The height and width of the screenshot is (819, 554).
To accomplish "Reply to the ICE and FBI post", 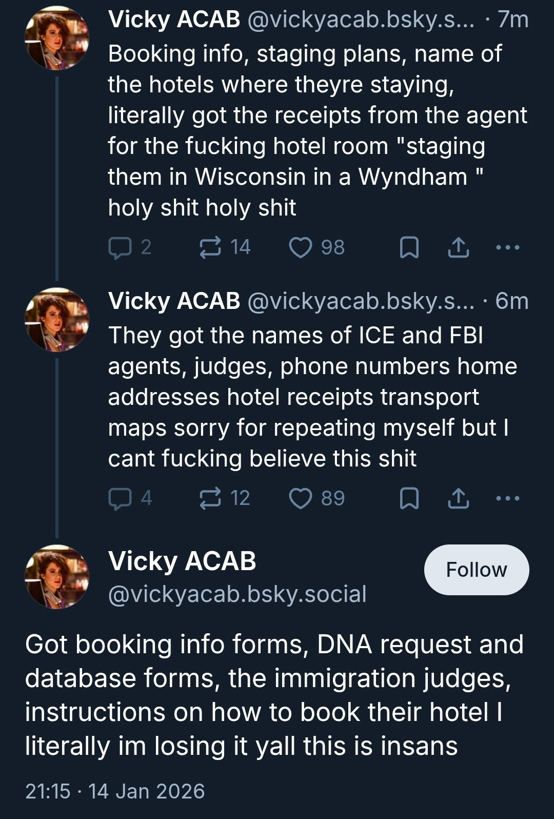I will 120,498.
